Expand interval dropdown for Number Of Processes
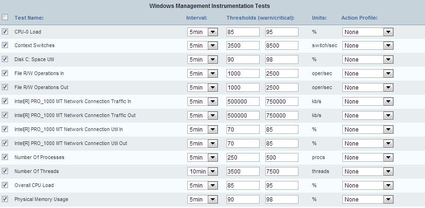Viewport: 425px width, 208px height. click(203, 158)
